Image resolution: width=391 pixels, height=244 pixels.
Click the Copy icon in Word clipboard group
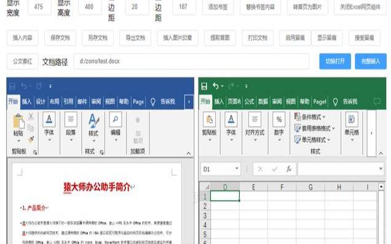pyautogui.click(x=31, y=128)
